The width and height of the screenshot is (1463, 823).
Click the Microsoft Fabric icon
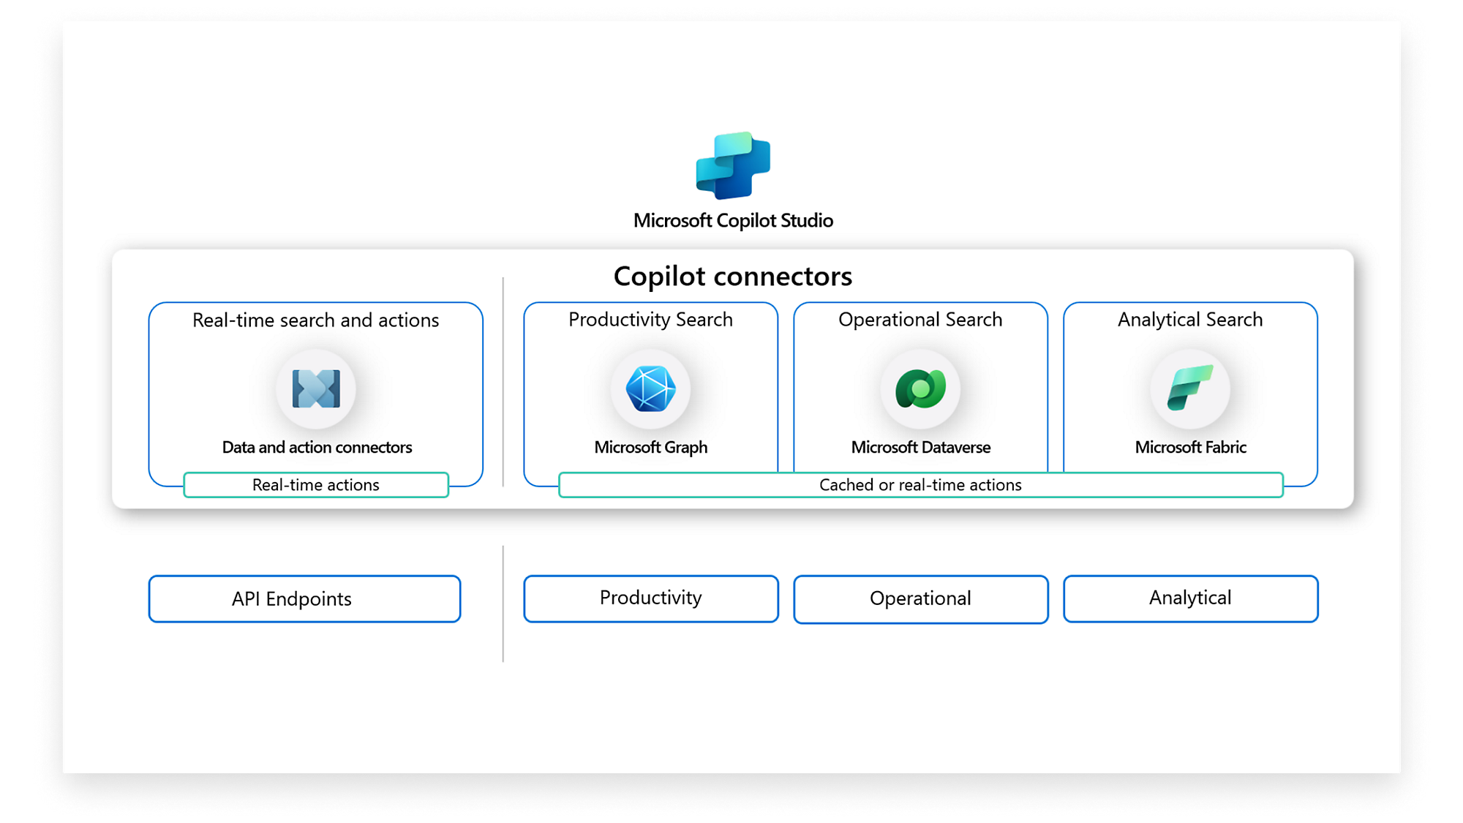1190,388
